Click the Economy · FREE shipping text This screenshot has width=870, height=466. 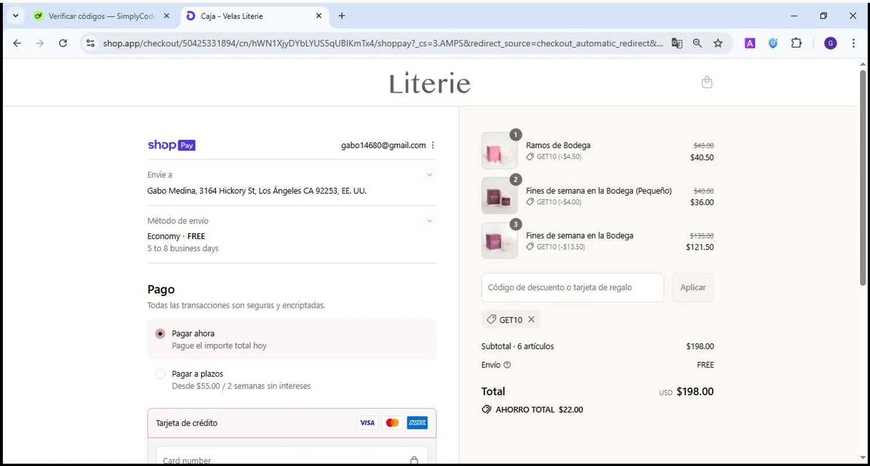point(176,236)
